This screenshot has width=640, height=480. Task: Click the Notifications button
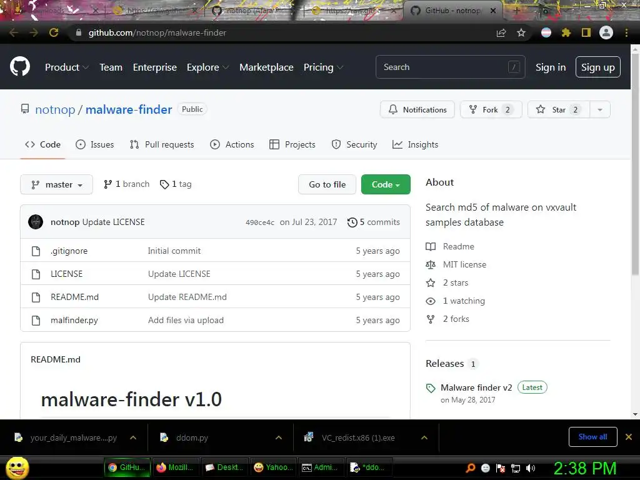pyautogui.click(x=417, y=109)
